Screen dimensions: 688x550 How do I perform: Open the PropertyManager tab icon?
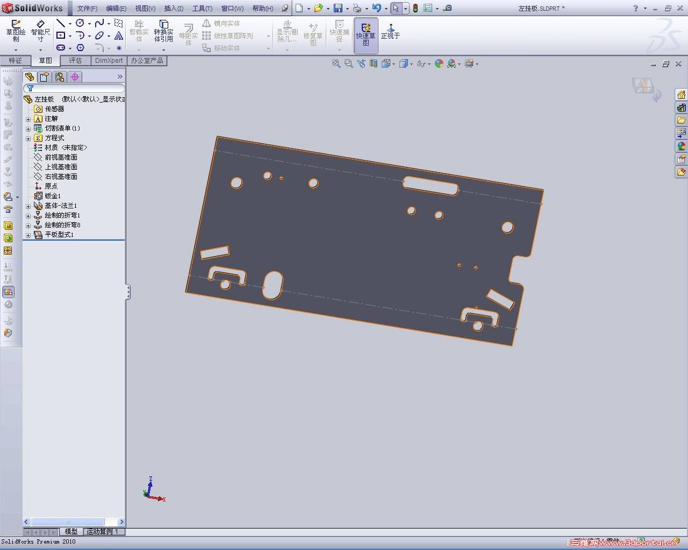point(45,77)
